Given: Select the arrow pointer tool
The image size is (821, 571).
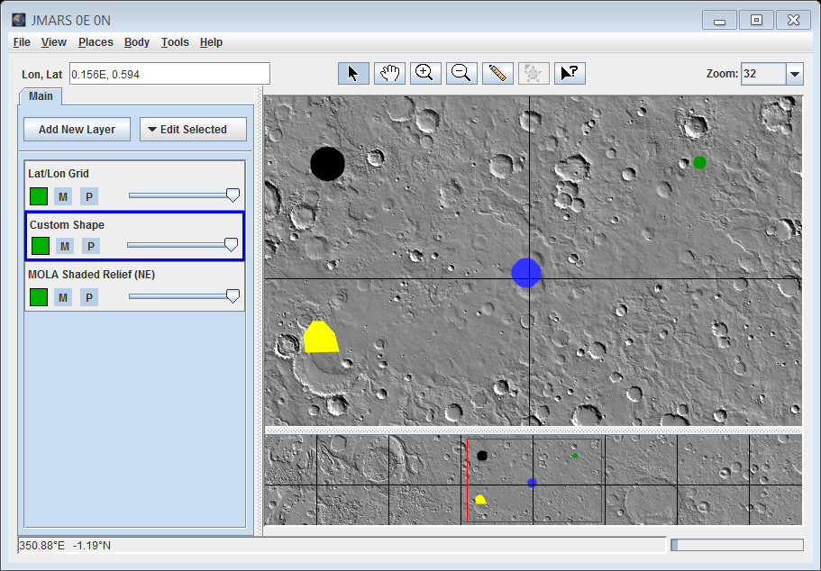Looking at the screenshot, I should (x=353, y=74).
